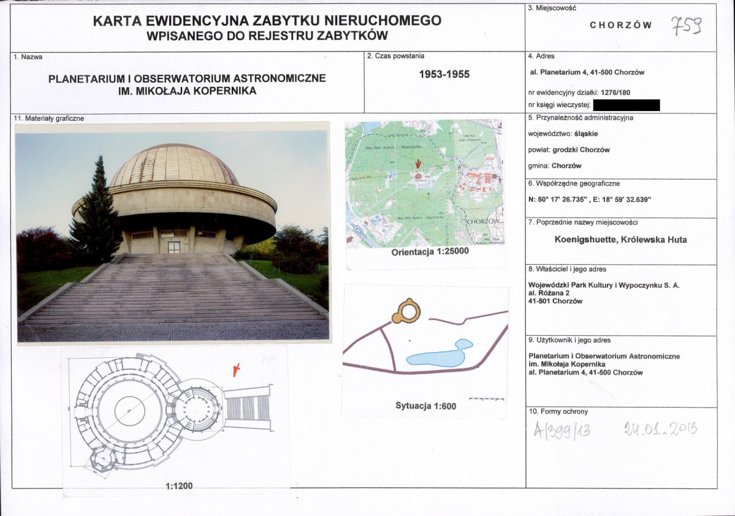This screenshot has height=516, width=735.
Task: Click the 1:1200 scale label
Action: click(x=179, y=486)
